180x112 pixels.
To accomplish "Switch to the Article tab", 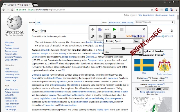I will pyautogui.click(x=32, y=22).
